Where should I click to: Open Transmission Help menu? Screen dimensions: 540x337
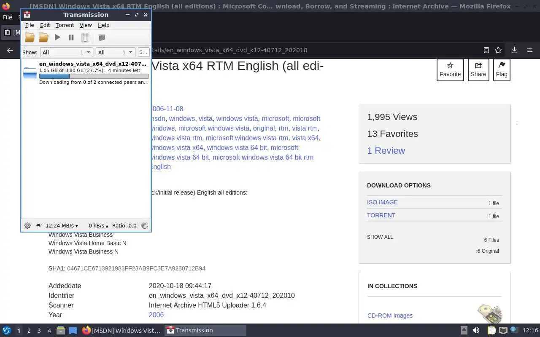pyautogui.click(x=103, y=25)
